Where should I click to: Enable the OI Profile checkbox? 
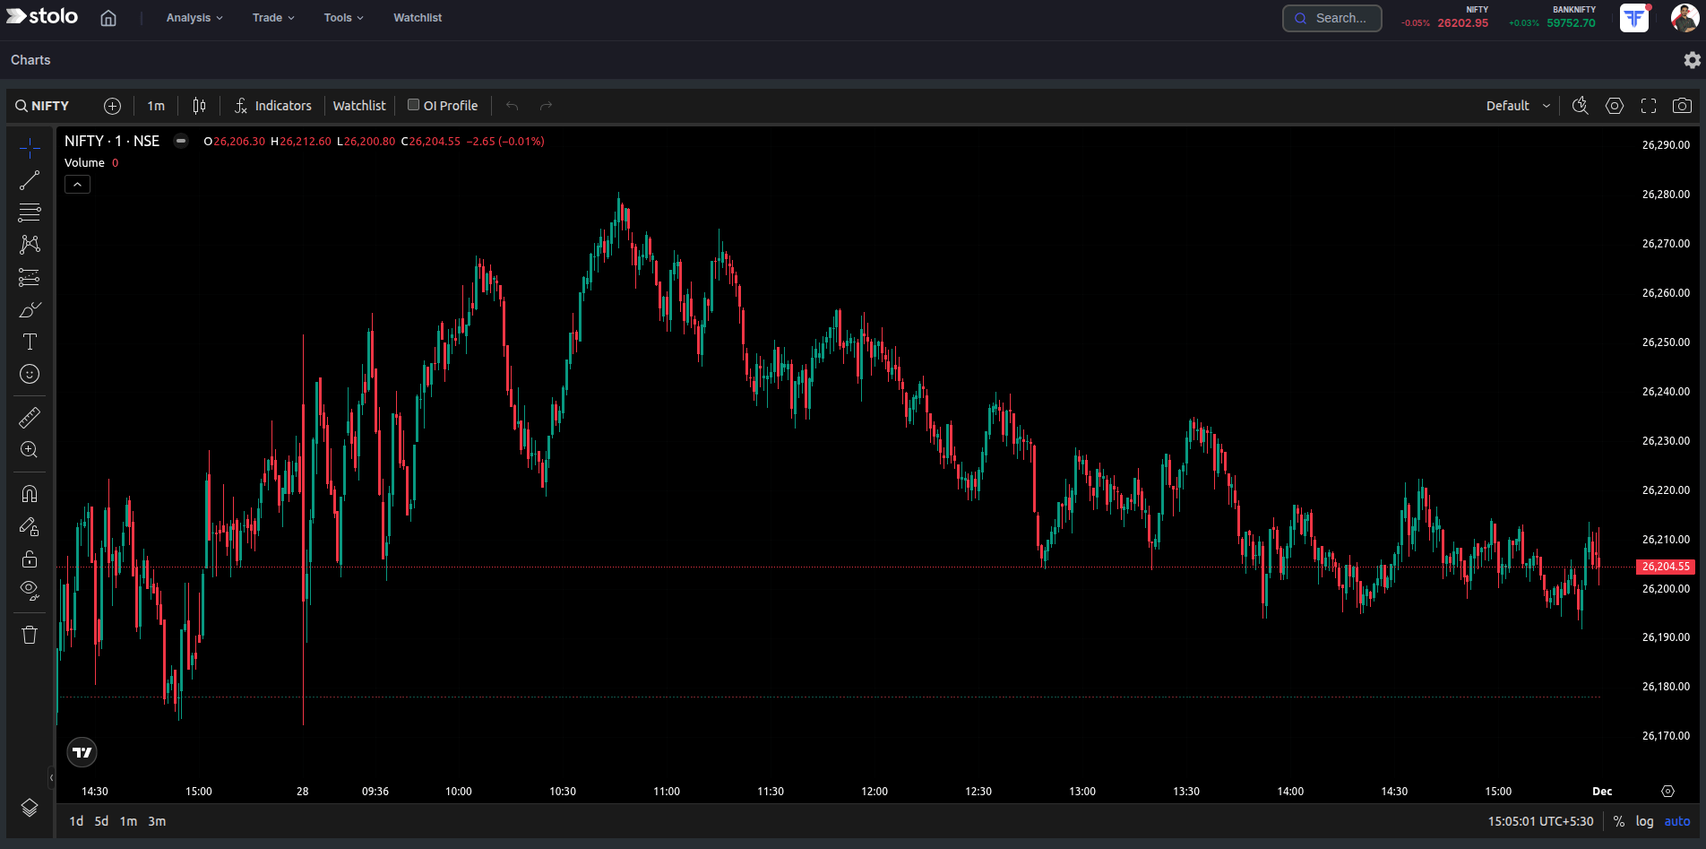pyautogui.click(x=414, y=105)
